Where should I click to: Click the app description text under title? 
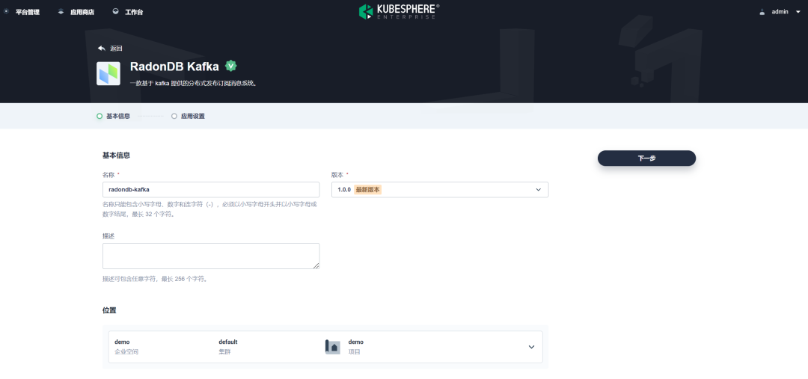coord(193,83)
